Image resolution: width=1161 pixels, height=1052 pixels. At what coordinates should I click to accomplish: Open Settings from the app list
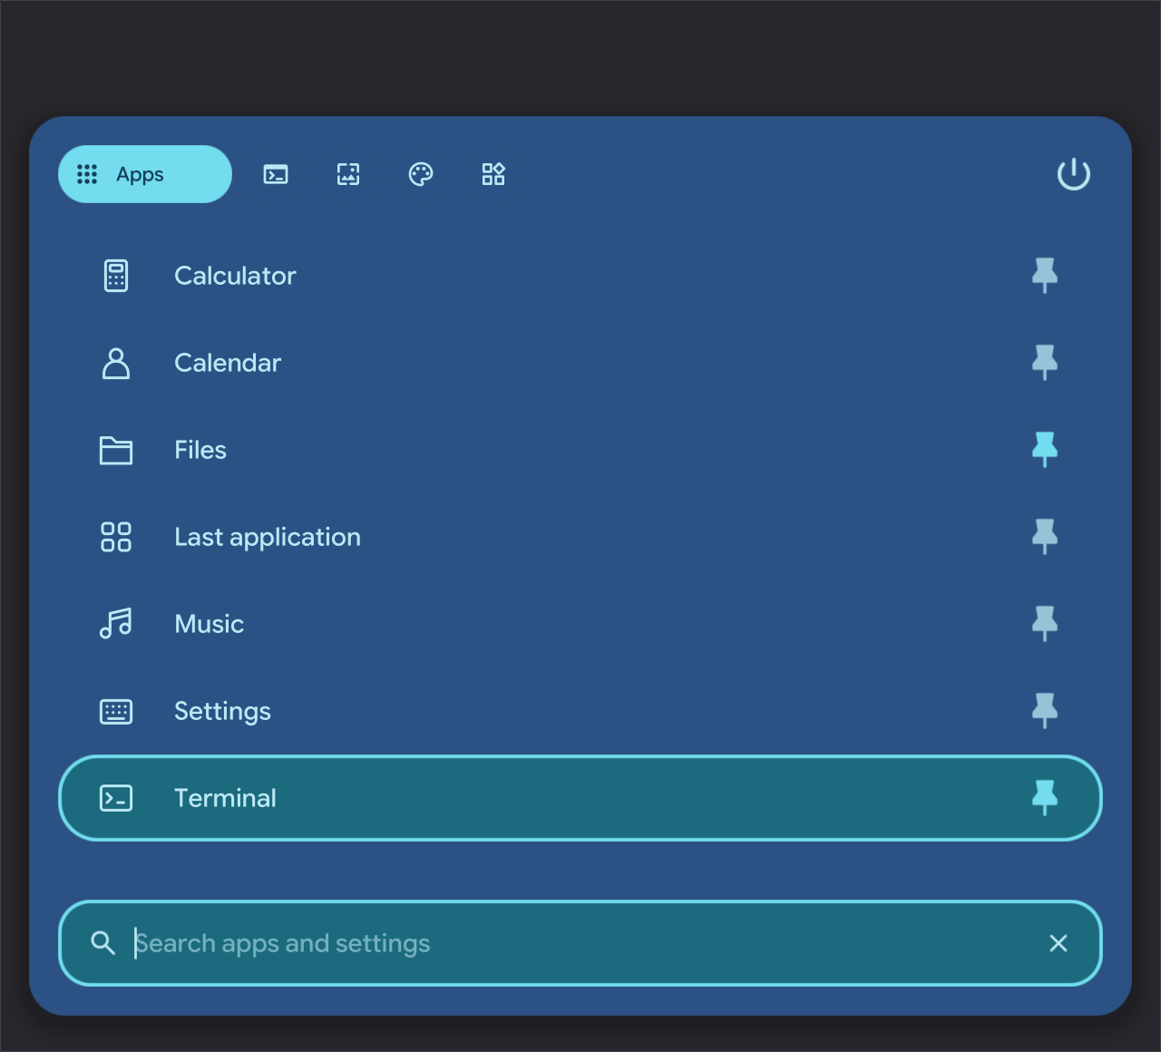[580, 711]
